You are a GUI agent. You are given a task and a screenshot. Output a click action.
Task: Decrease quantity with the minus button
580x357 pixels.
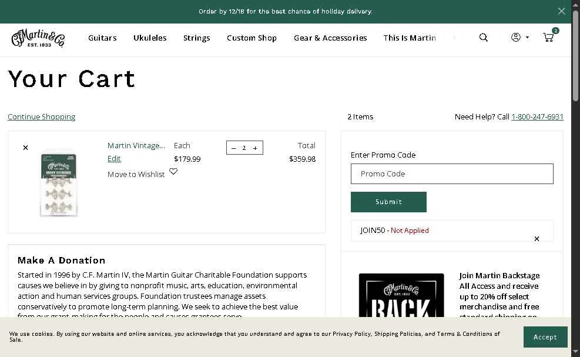pos(233,148)
